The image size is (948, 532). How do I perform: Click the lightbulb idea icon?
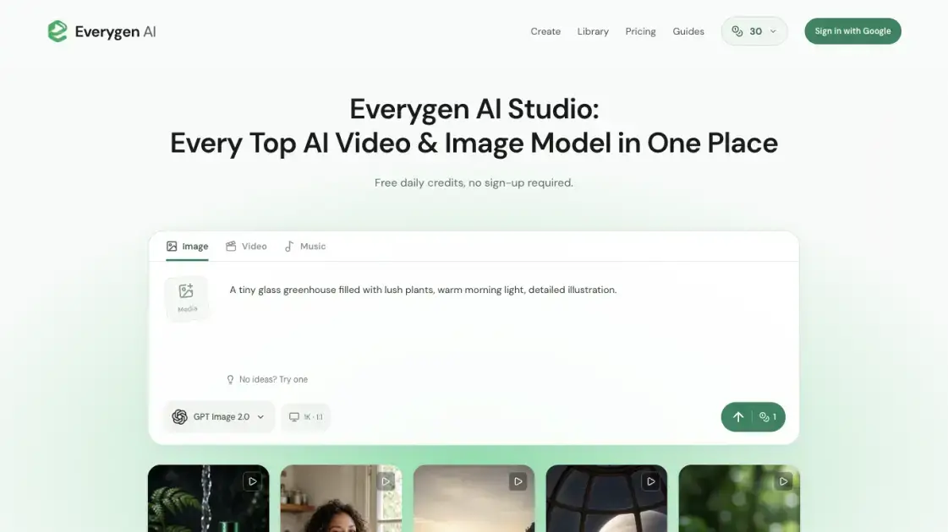230,380
